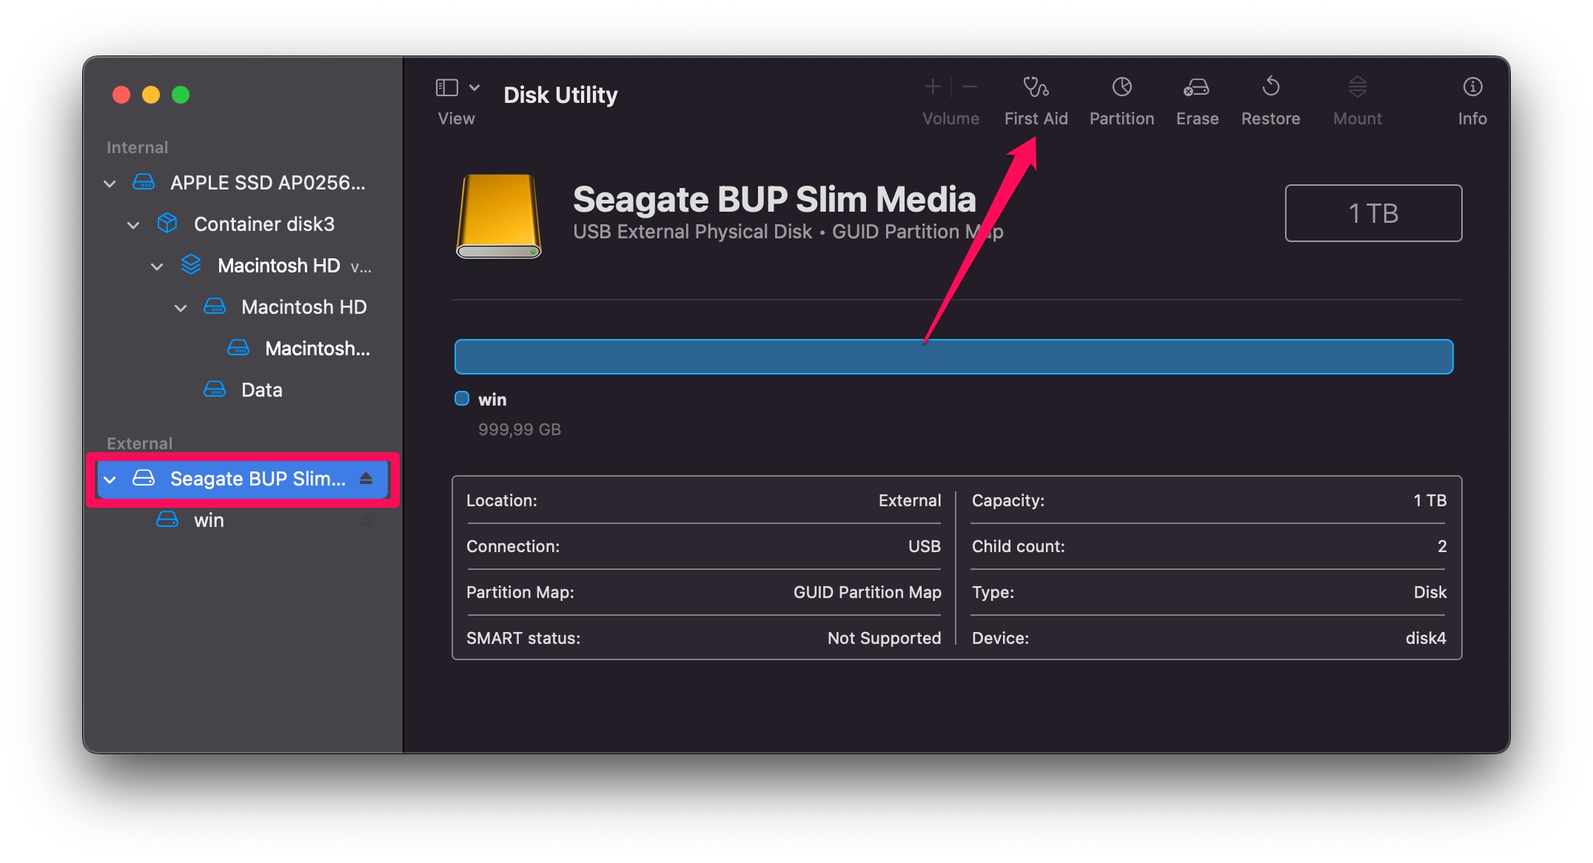Screen dimensions: 1593x863
Task: Click the win volume blue bar segment
Action: pyautogui.click(x=954, y=357)
